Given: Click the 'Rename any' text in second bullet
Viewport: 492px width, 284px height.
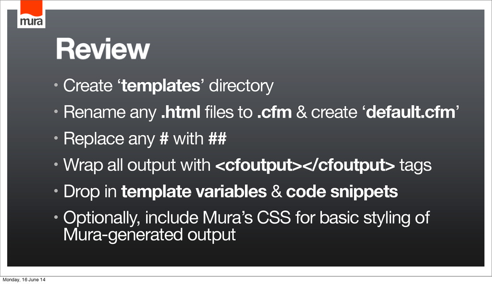Looking at the screenshot, I should (x=110, y=112).
